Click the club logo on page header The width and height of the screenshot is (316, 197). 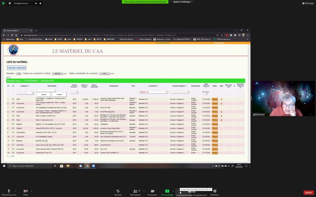tap(14, 50)
